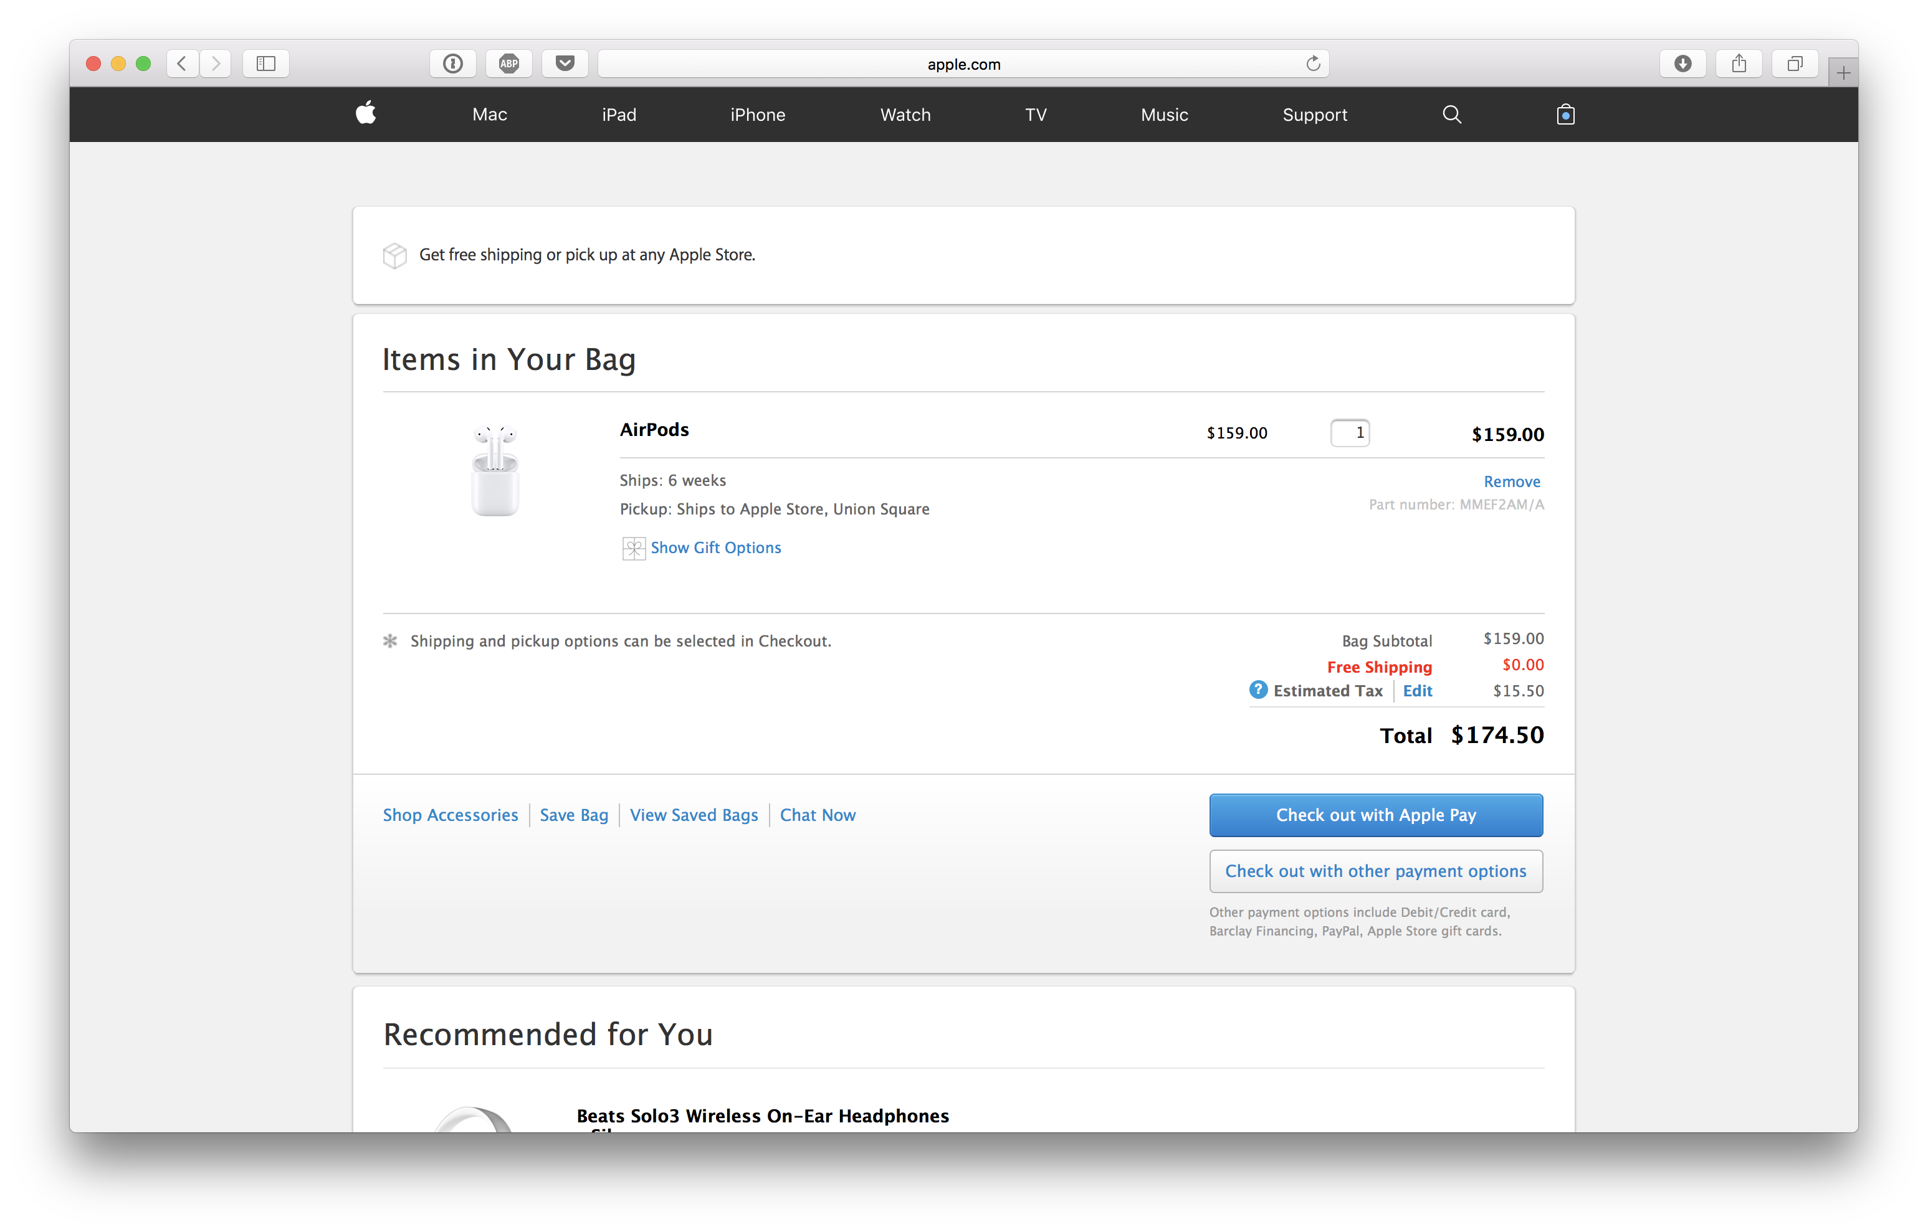This screenshot has height=1232, width=1928.
Task: Edit the estimated tax
Action: (1417, 691)
